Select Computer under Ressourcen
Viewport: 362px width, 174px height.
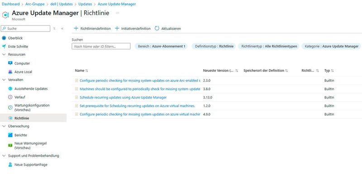22,63
